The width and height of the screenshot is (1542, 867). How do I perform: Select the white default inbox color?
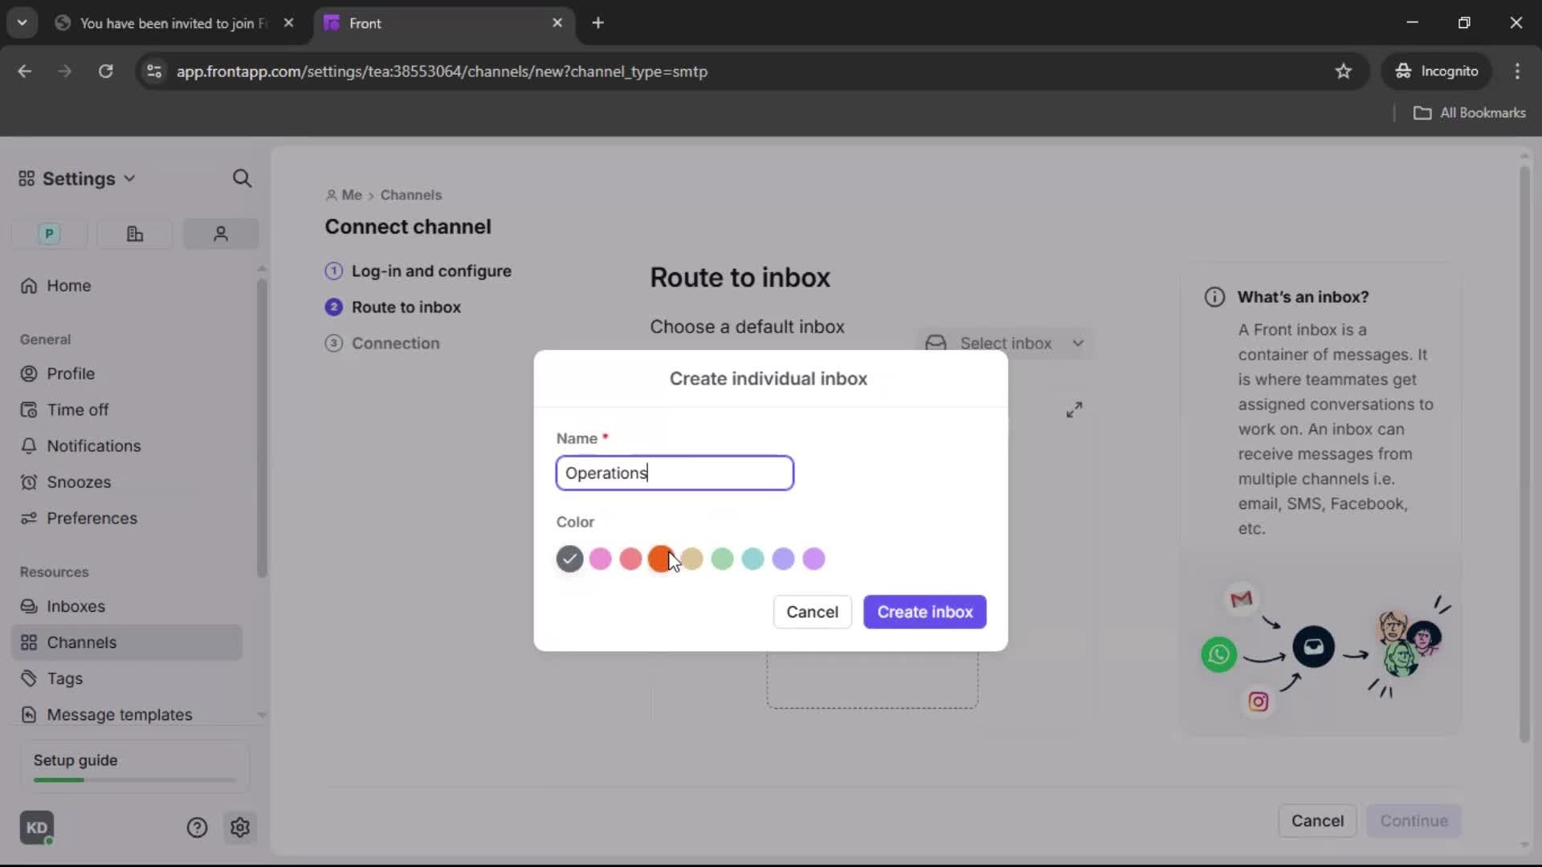coord(570,559)
